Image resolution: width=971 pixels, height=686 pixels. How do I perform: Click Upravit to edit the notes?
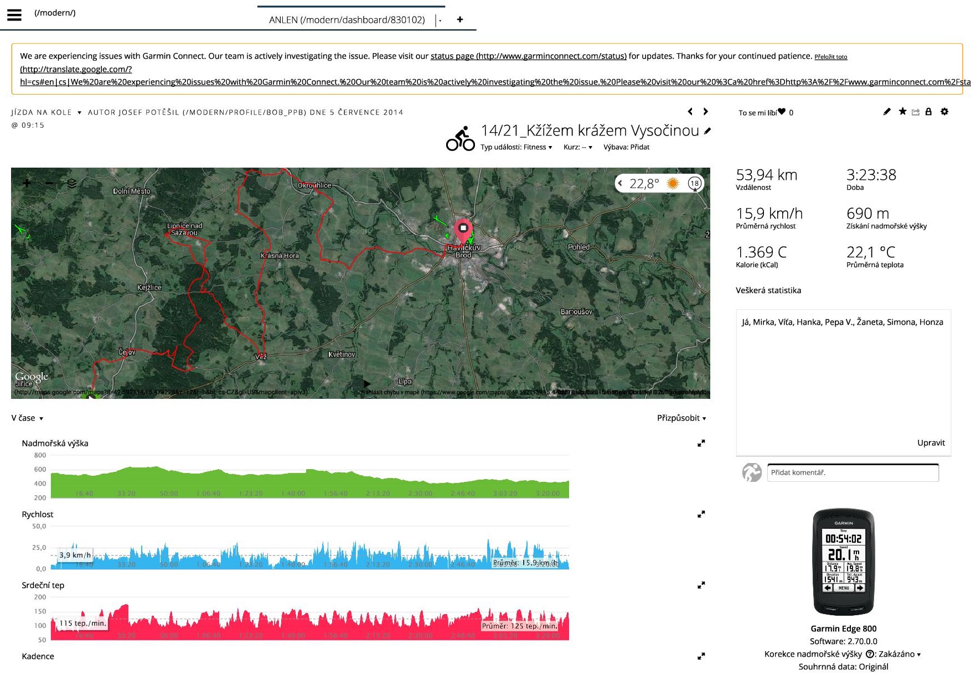tap(931, 443)
